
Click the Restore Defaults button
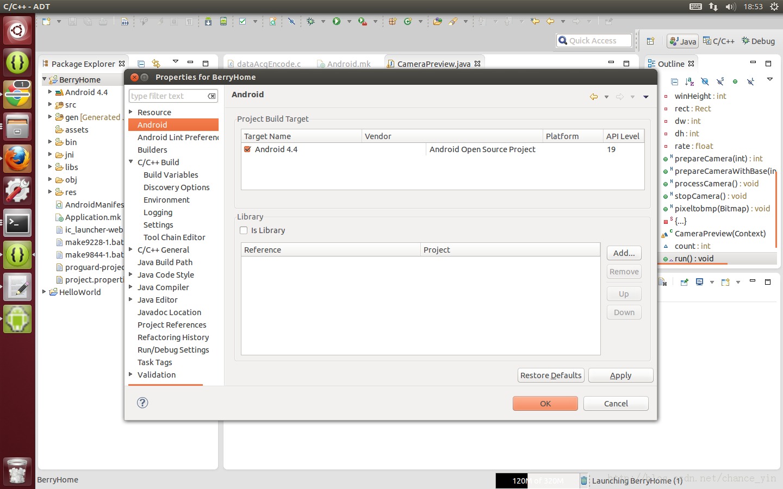551,375
